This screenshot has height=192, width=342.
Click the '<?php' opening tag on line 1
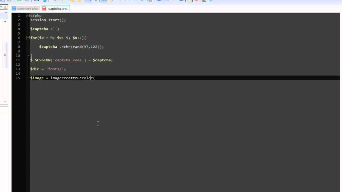coord(36,15)
